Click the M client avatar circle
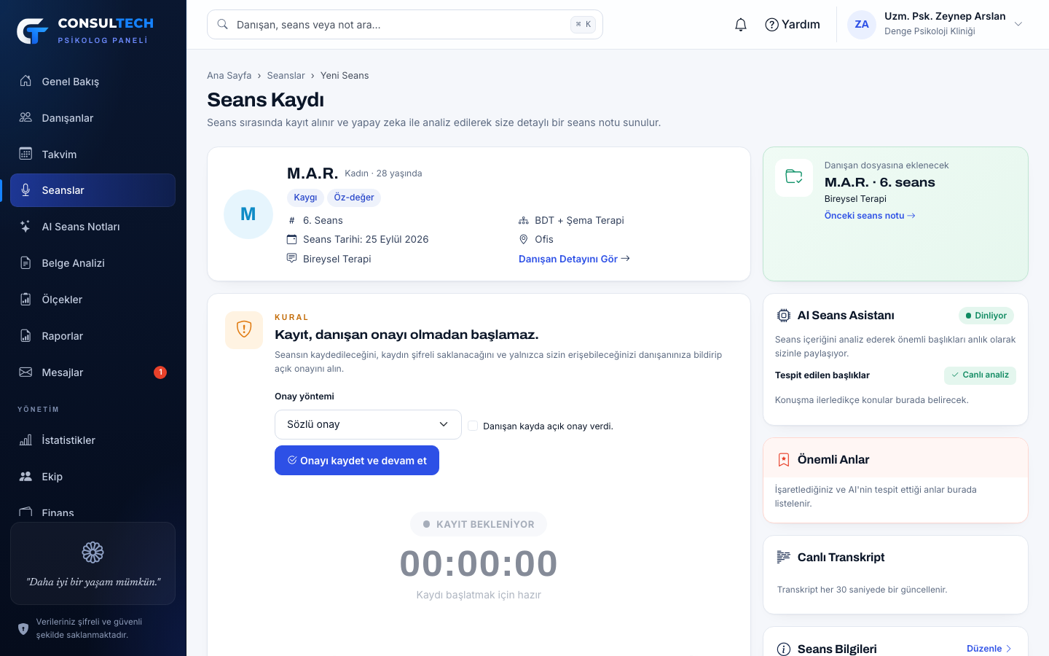The height and width of the screenshot is (656, 1049). click(248, 214)
